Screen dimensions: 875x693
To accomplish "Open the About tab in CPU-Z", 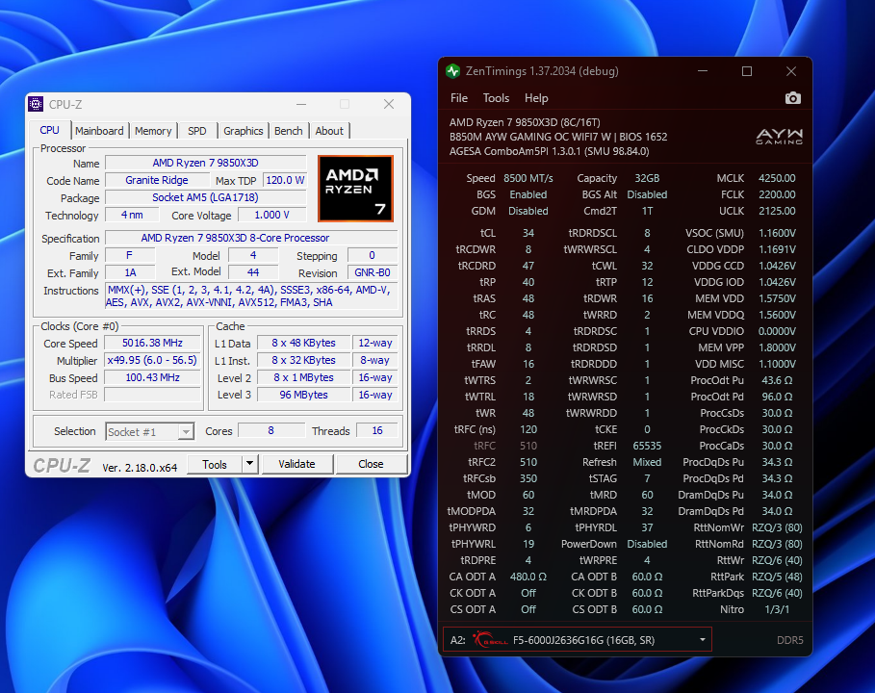I will (329, 131).
